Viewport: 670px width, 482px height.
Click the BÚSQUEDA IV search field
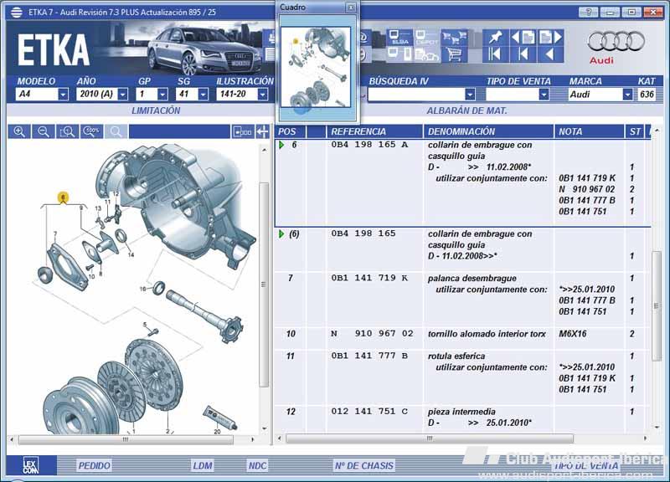pos(416,95)
